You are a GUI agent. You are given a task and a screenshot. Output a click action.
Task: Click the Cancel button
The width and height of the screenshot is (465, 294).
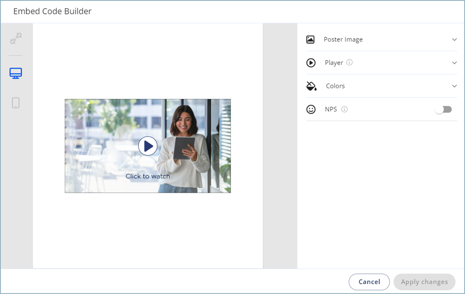[x=369, y=282]
